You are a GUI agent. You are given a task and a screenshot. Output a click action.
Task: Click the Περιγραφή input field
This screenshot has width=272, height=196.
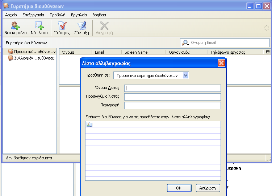click(x=172, y=106)
